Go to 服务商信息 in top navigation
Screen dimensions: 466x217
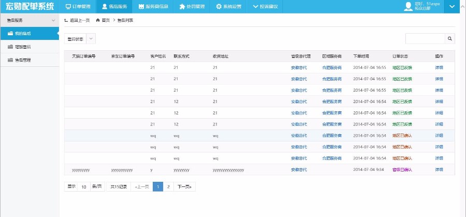153,7
